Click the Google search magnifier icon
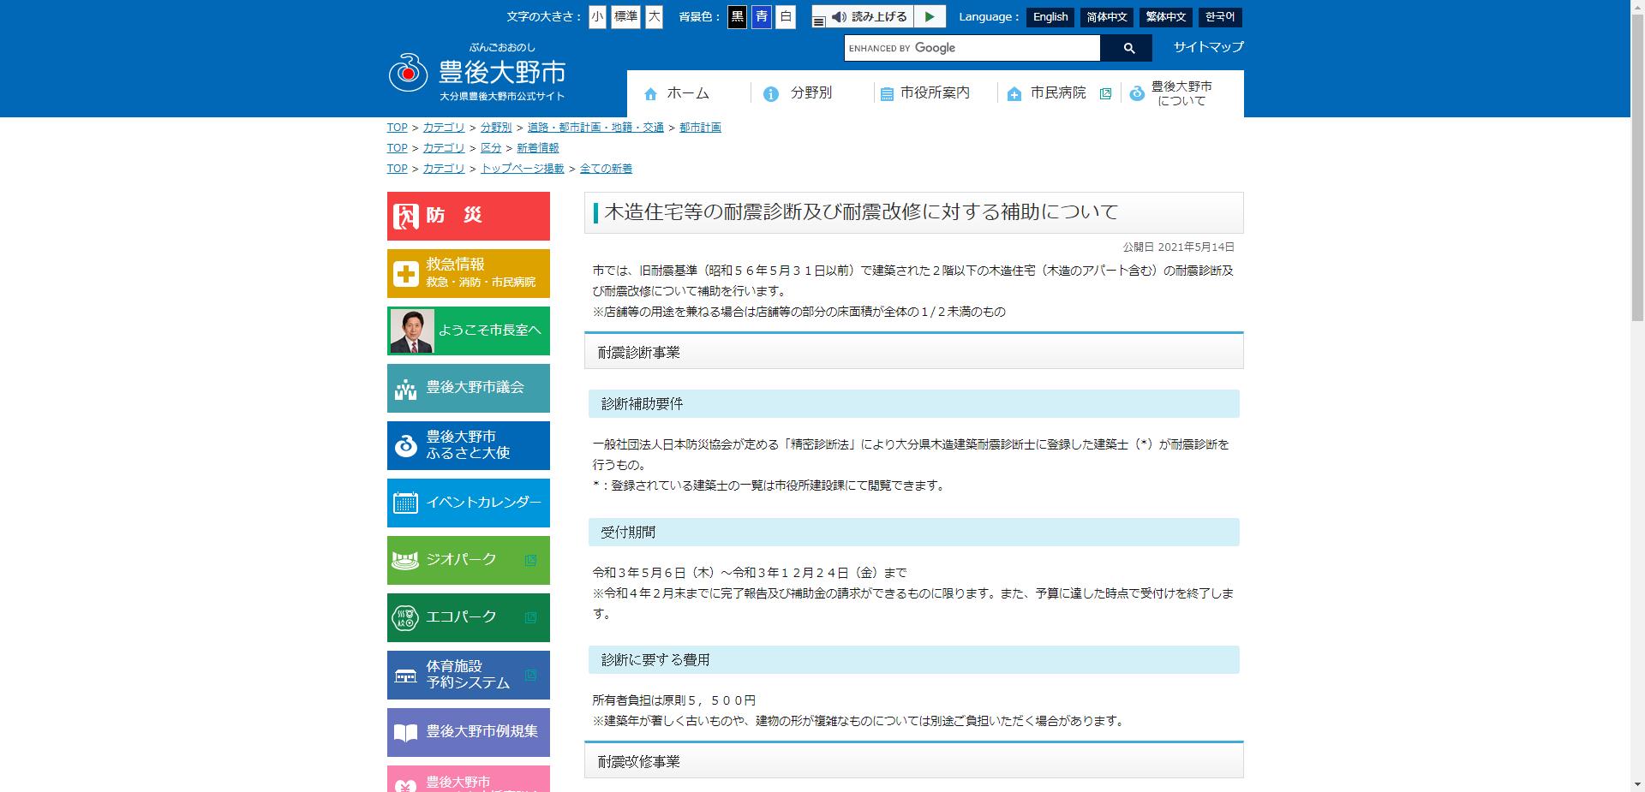The height and width of the screenshot is (792, 1645). pos(1128,48)
